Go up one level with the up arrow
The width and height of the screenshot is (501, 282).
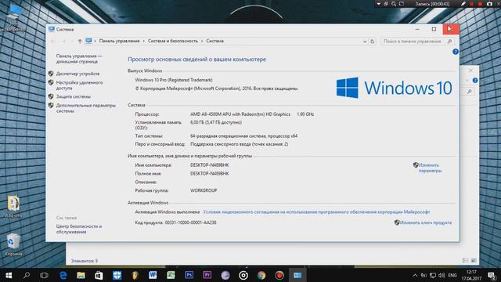80,41
